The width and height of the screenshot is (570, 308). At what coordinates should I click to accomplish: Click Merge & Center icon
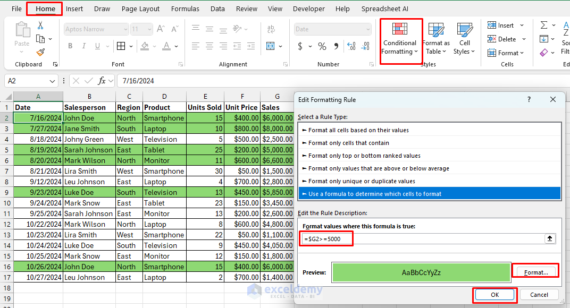271,46
